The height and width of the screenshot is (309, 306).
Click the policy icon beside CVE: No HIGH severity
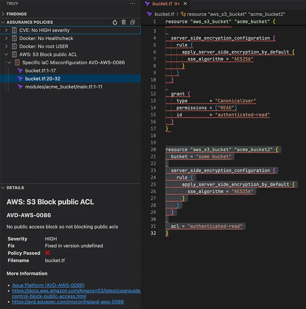point(14,30)
